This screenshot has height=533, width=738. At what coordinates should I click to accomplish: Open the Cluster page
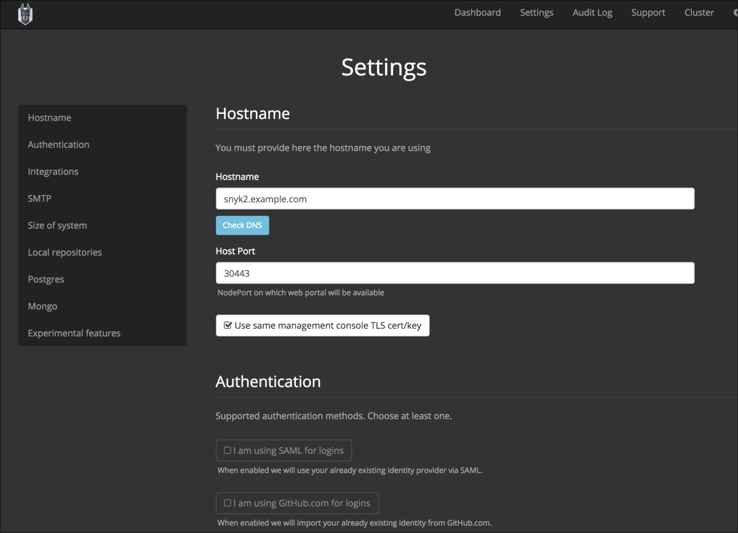[x=699, y=12]
